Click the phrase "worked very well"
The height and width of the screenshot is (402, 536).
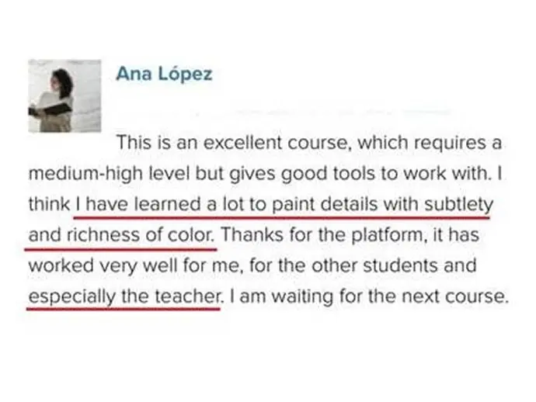coord(92,265)
